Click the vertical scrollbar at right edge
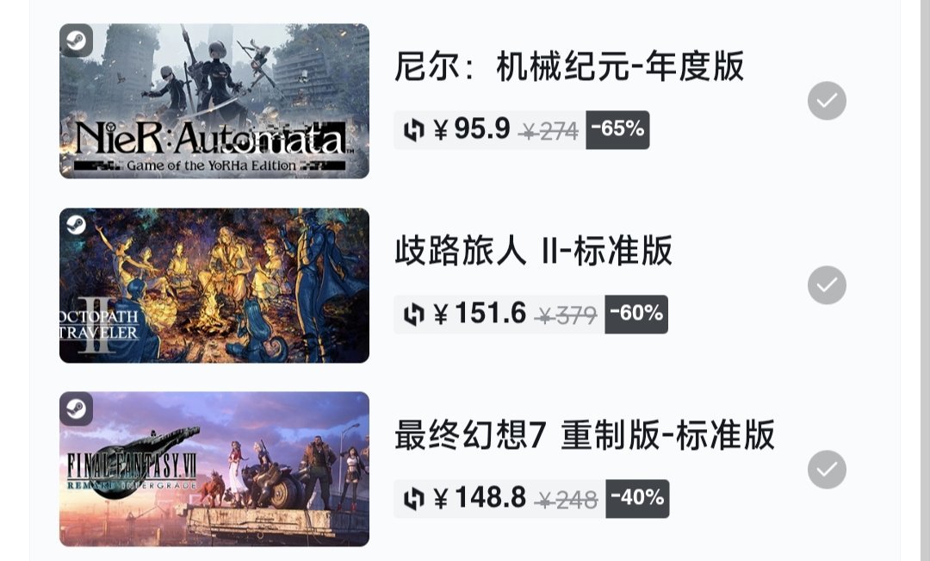The image size is (930, 561). [925, 280]
